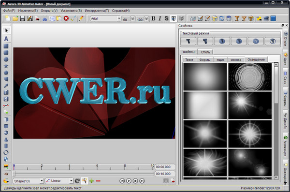Choose the concentric rings lighting preset thumbnail
This screenshot has height=192, width=290.
[250, 76]
